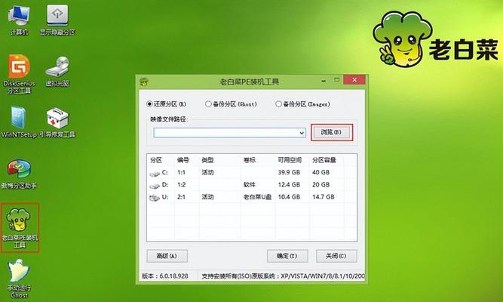Click the 浏览(B) browse button
Image resolution: width=503 pixels, height=302 pixels.
click(331, 132)
